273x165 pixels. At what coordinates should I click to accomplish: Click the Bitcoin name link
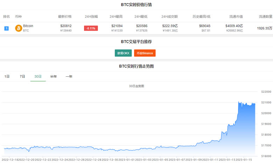[28, 26]
